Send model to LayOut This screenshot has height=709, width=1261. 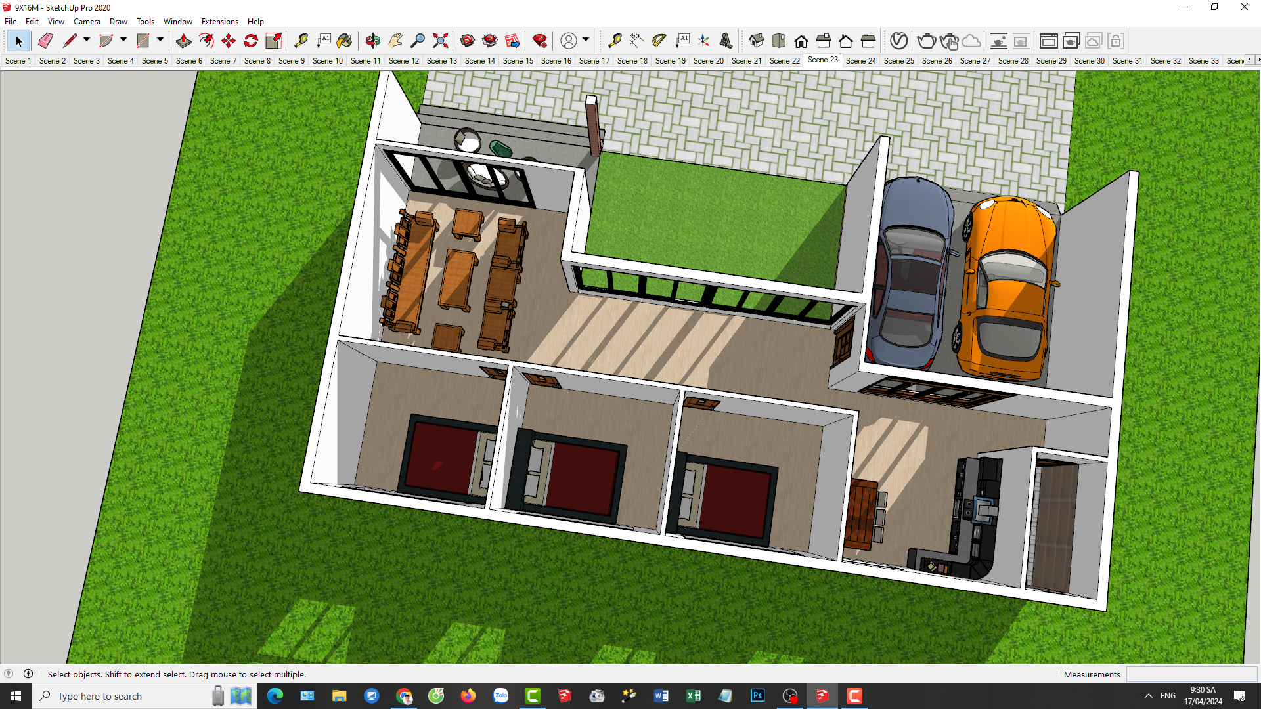coord(513,41)
